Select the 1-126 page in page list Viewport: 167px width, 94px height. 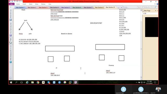[x=150, y=13]
